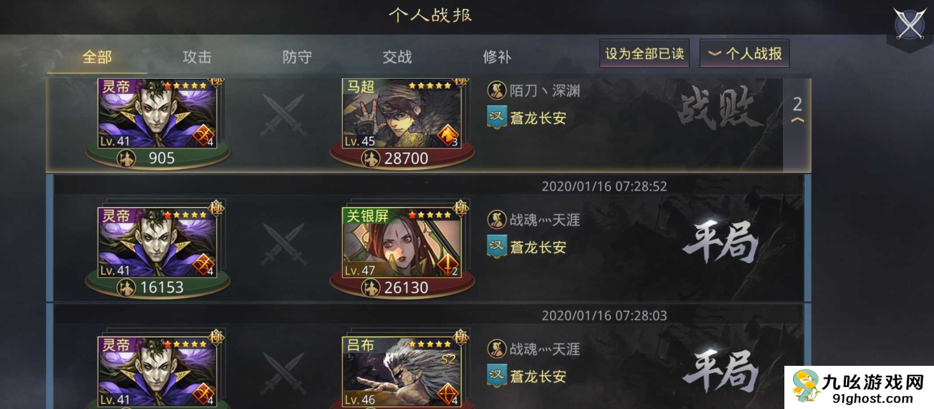The image size is (934, 409).
Task: Close the battle report with crossed-swords icon
Action: tap(909, 25)
